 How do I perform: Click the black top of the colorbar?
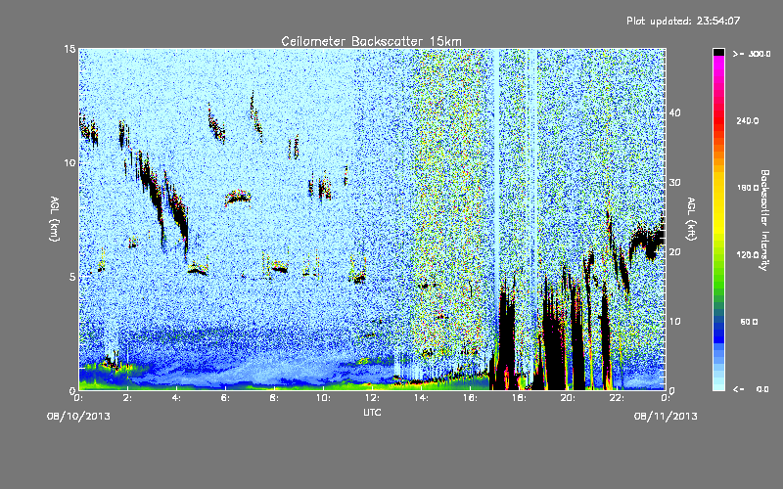718,52
